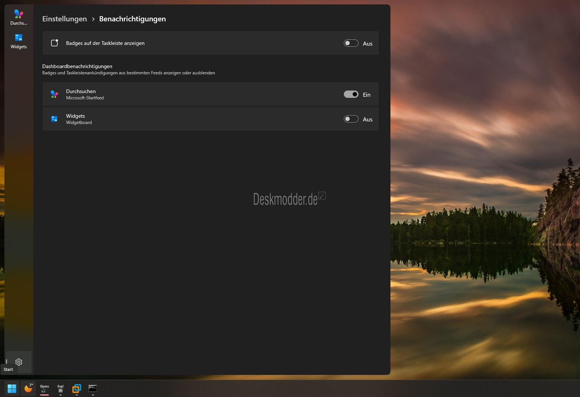Viewport: 580px width, 397px height.
Task: Go back to Einstellungen via breadcrumb
Action: [x=65, y=19]
